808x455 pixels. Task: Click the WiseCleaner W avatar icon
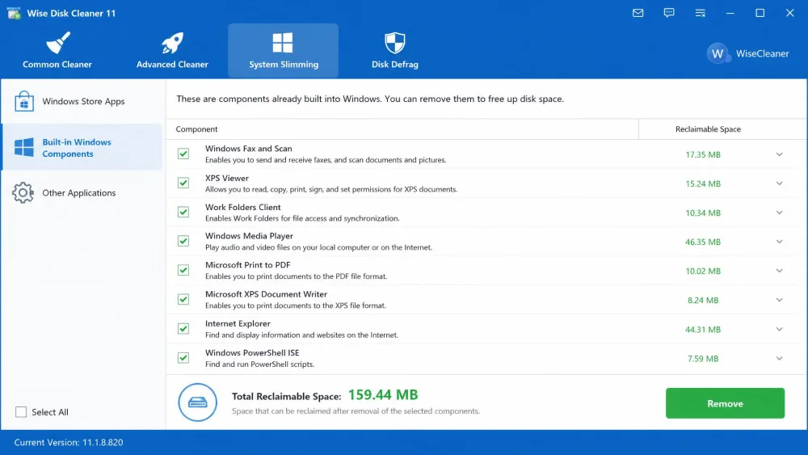[x=718, y=53]
